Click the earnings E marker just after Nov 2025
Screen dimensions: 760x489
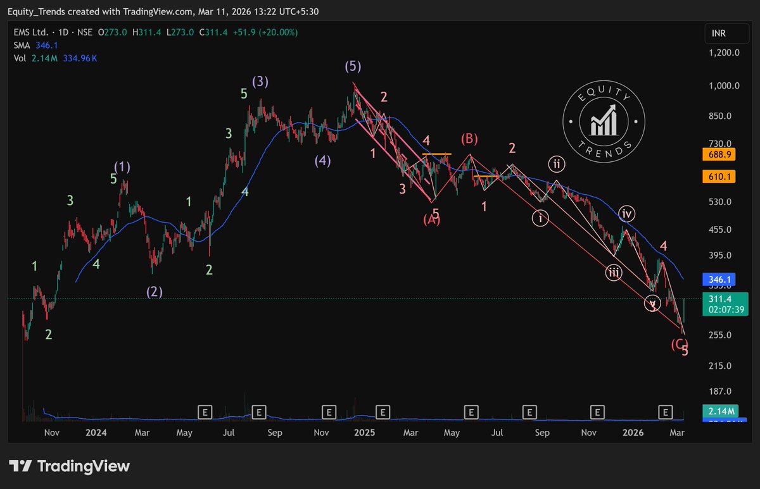point(597,412)
